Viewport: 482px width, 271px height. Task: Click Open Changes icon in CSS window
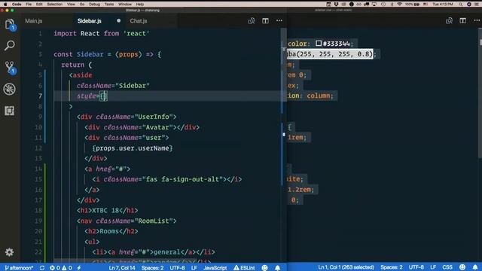click(x=449, y=20)
